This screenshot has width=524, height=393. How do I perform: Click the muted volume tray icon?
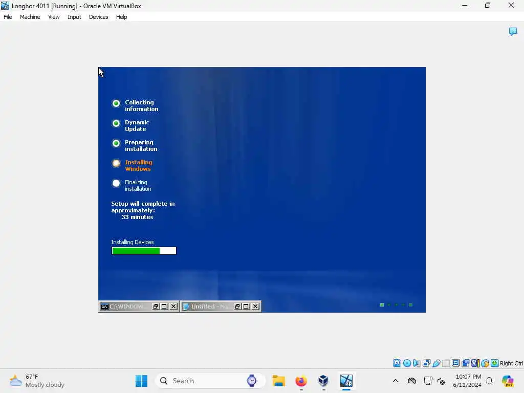(441, 381)
